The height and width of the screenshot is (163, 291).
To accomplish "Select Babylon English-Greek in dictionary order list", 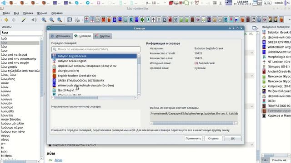I will 94,56.
